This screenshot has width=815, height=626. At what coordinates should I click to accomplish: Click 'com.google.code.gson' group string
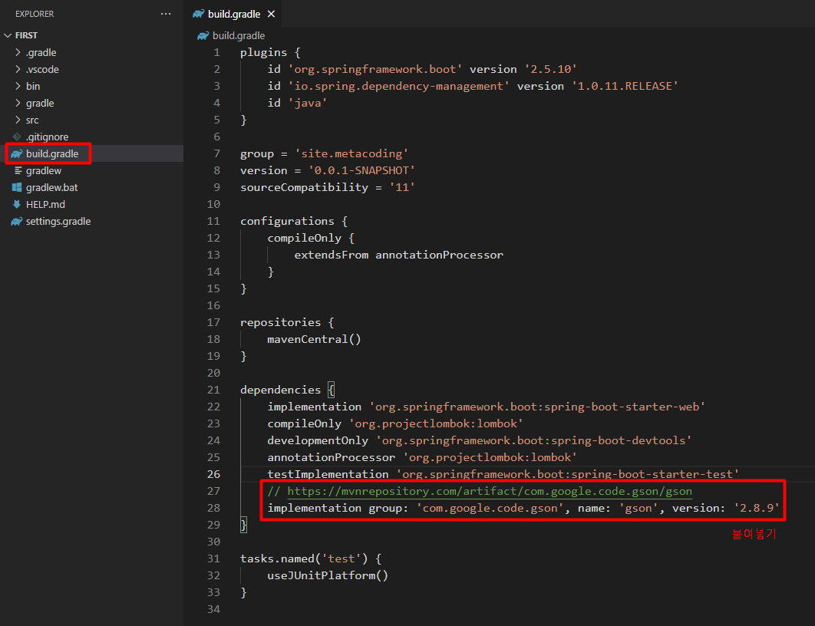coord(490,508)
